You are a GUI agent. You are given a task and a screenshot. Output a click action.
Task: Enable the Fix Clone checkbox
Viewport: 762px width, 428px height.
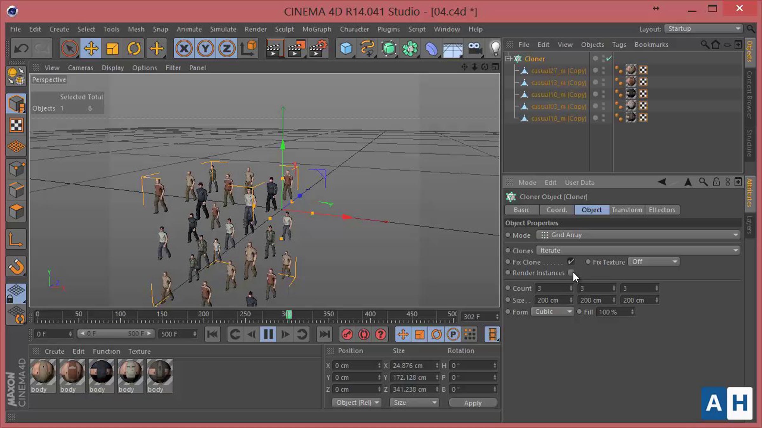[571, 262]
